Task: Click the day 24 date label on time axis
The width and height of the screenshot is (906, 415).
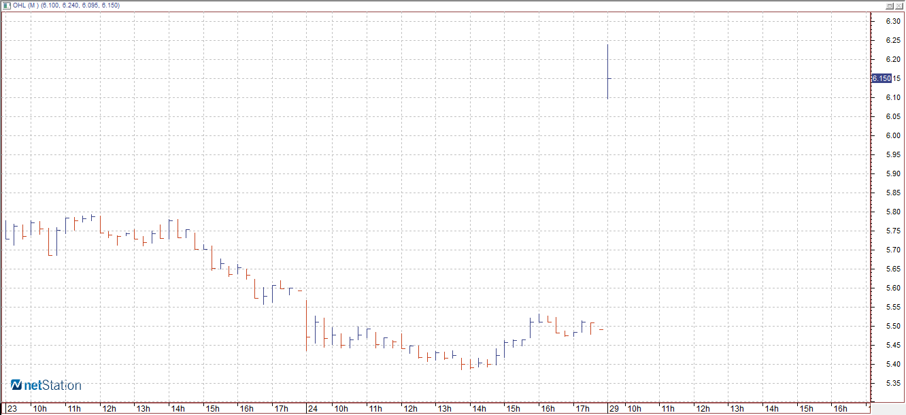Action: 313,409
